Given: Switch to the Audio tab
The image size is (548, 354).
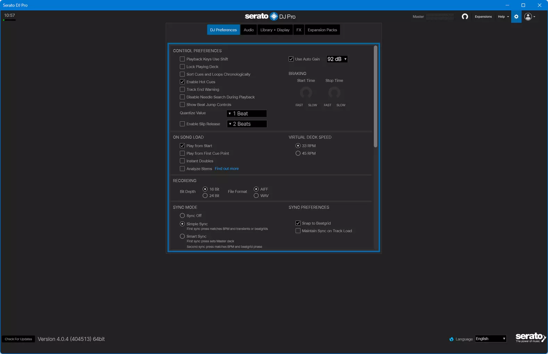Looking at the screenshot, I should point(249,30).
